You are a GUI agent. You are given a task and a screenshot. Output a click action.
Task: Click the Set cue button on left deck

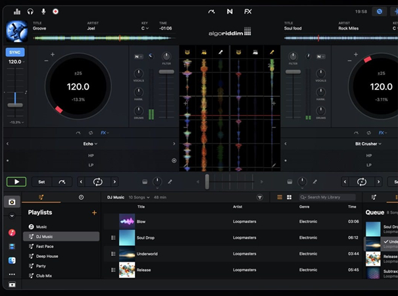point(41,182)
